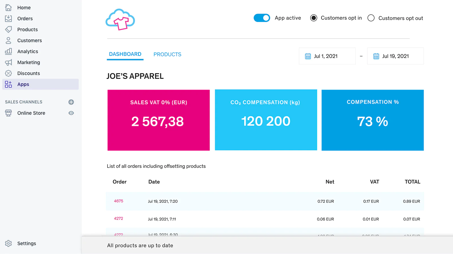Image resolution: width=453 pixels, height=254 pixels.
Task: Click the Settings gear icon
Action: [8, 243]
